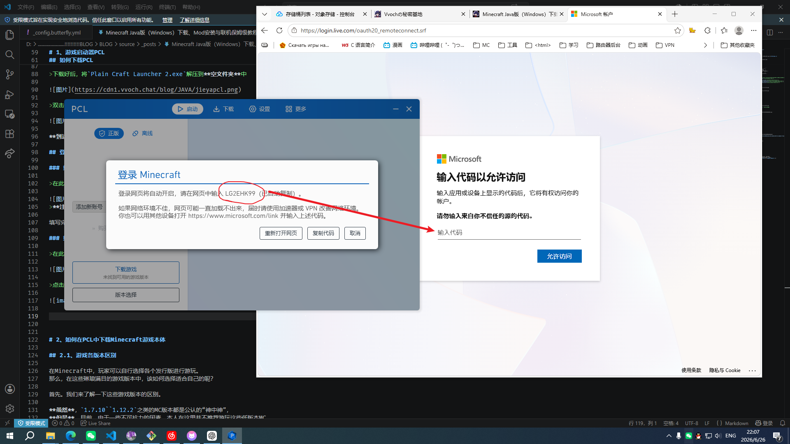Viewport: 790px width, 444px height.
Task: Select the 正版 login mode in PCL
Action: 109,134
